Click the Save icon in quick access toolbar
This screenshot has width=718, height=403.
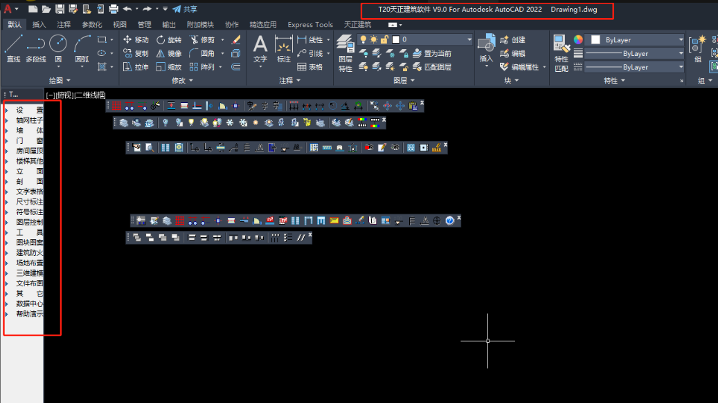[60, 9]
